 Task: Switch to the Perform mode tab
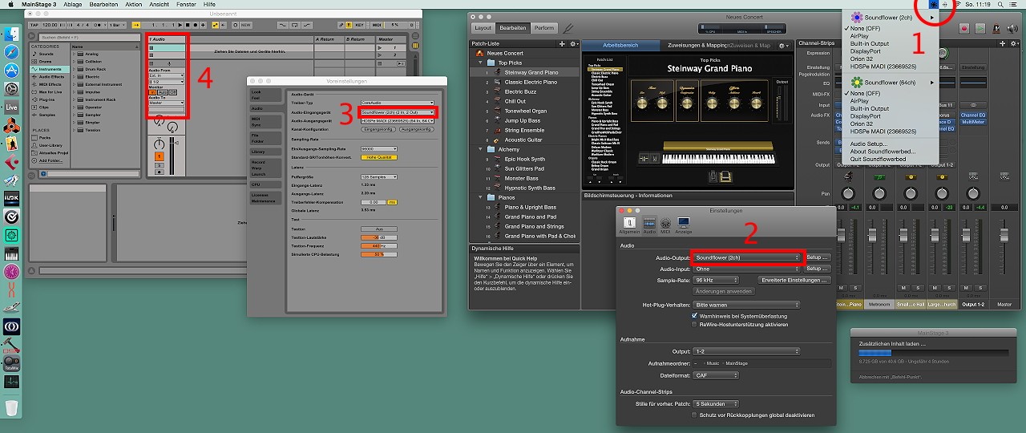coord(543,27)
